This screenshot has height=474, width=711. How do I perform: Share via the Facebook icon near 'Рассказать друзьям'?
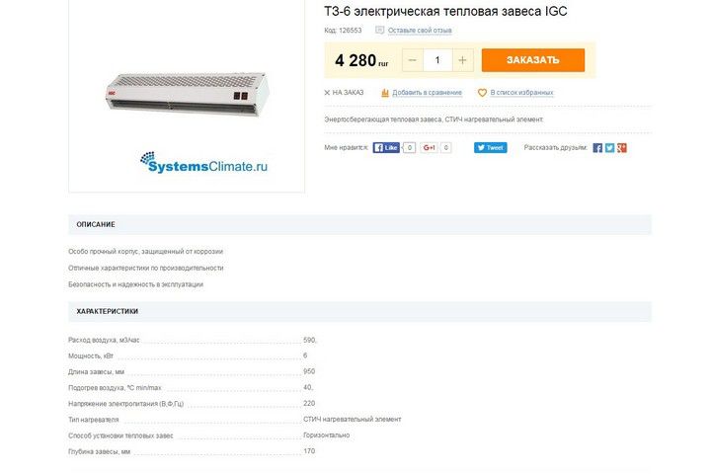pyautogui.click(x=597, y=148)
